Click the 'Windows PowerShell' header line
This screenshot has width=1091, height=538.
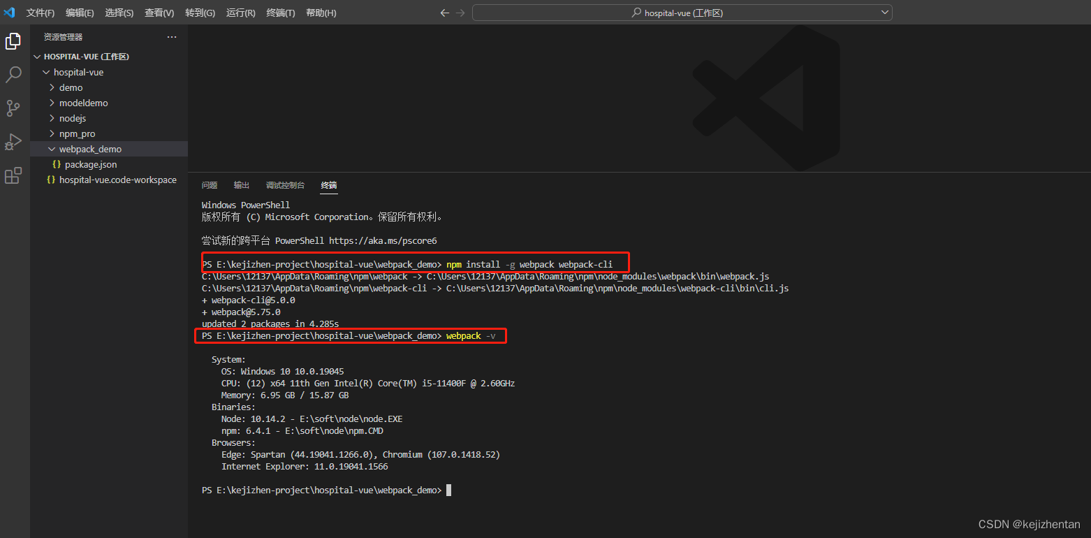point(246,205)
